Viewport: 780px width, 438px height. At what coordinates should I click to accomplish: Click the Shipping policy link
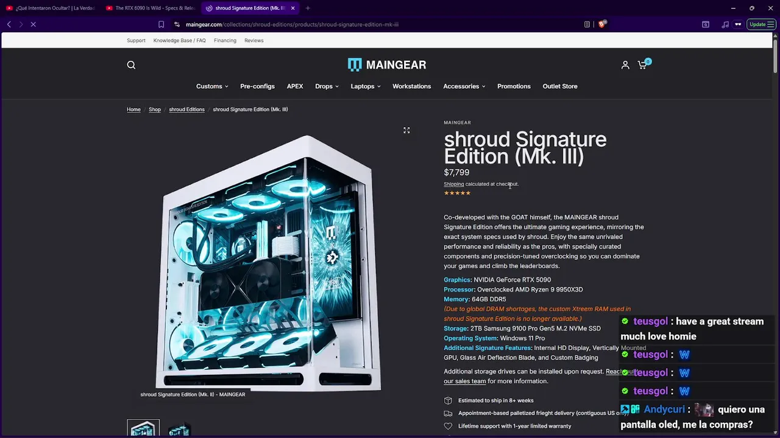pos(453,184)
